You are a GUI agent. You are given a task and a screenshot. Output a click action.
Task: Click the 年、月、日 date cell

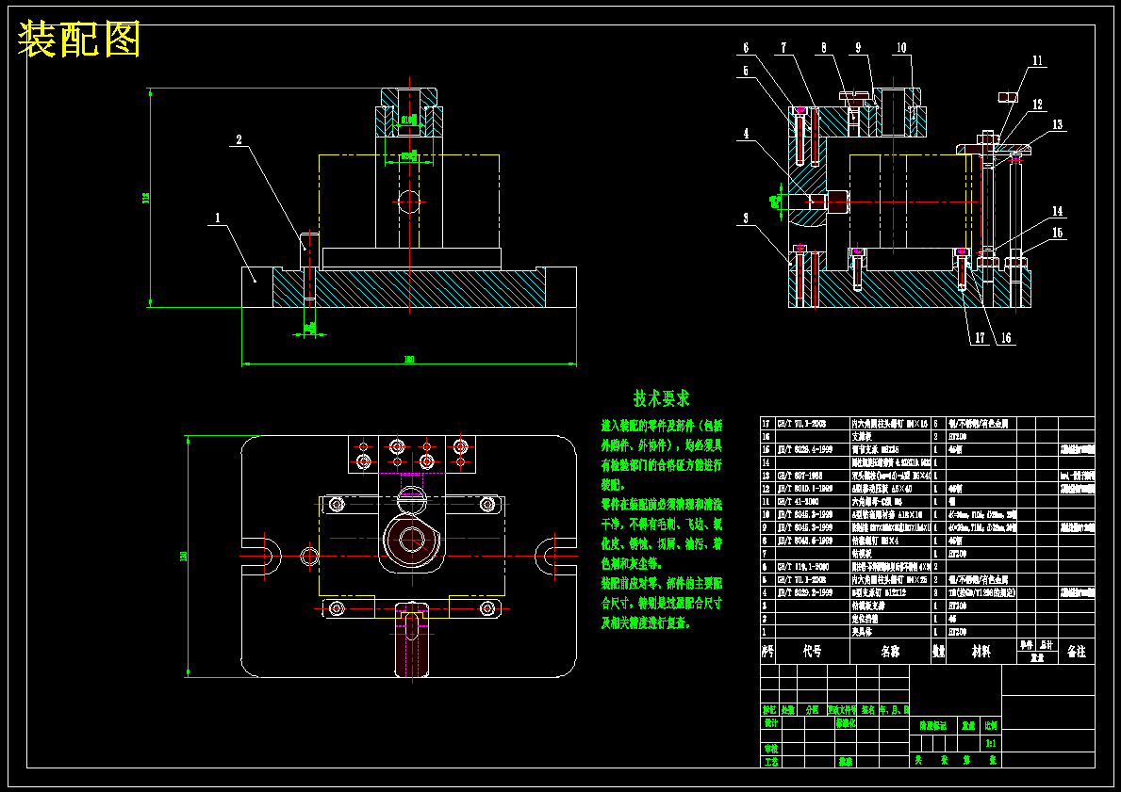[x=894, y=711]
